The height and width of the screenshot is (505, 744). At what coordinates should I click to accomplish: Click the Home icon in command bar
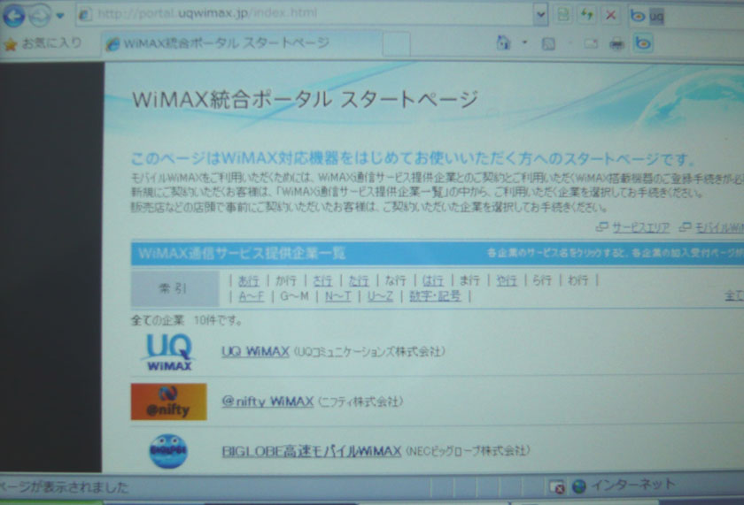pyautogui.click(x=503, y=43)
